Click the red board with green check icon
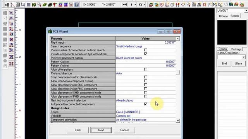This screenshot has width=248, height=139. pyautogui.click(x=241, y=5)
